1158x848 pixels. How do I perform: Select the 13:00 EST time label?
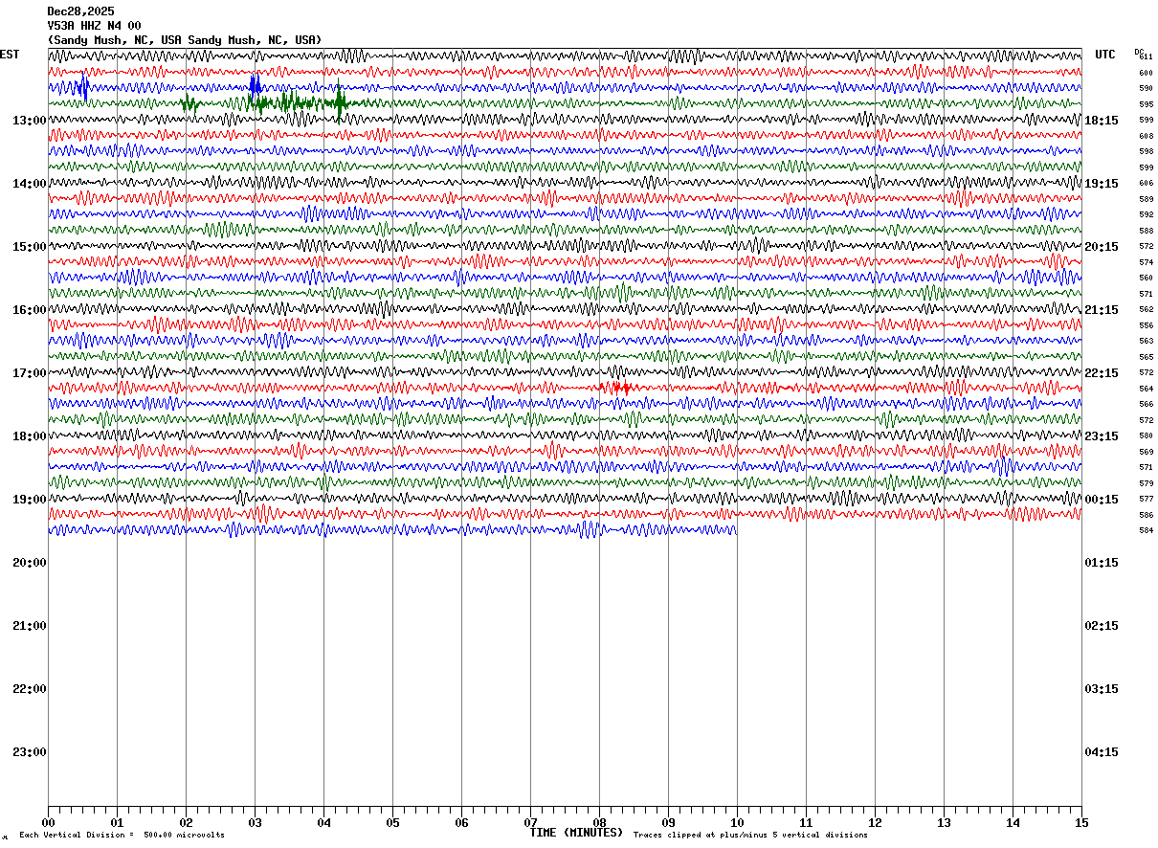(30, 121)
